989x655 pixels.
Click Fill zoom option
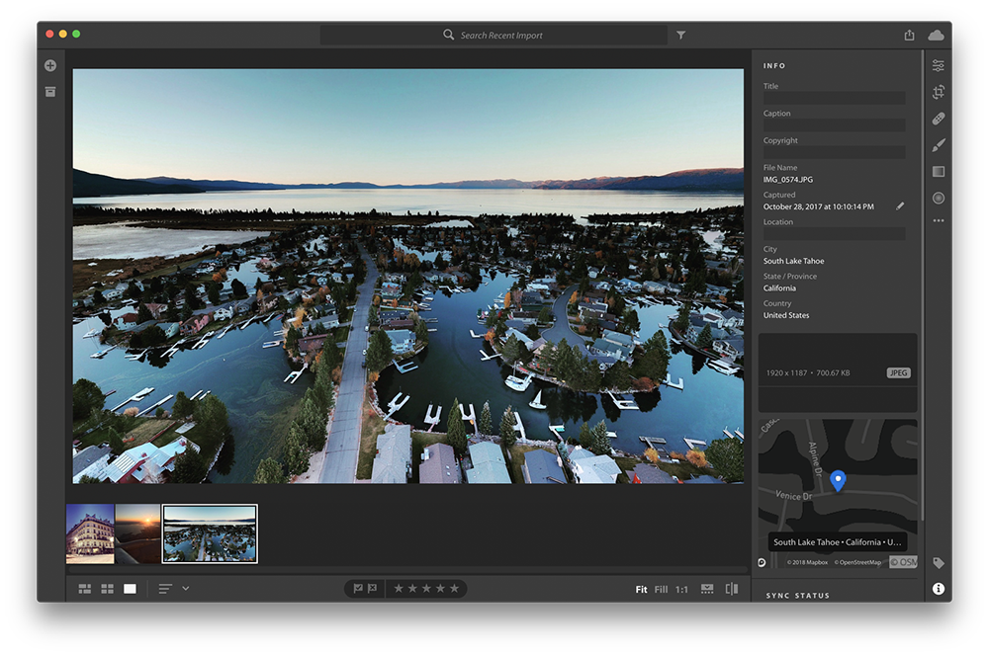point(661,590)
